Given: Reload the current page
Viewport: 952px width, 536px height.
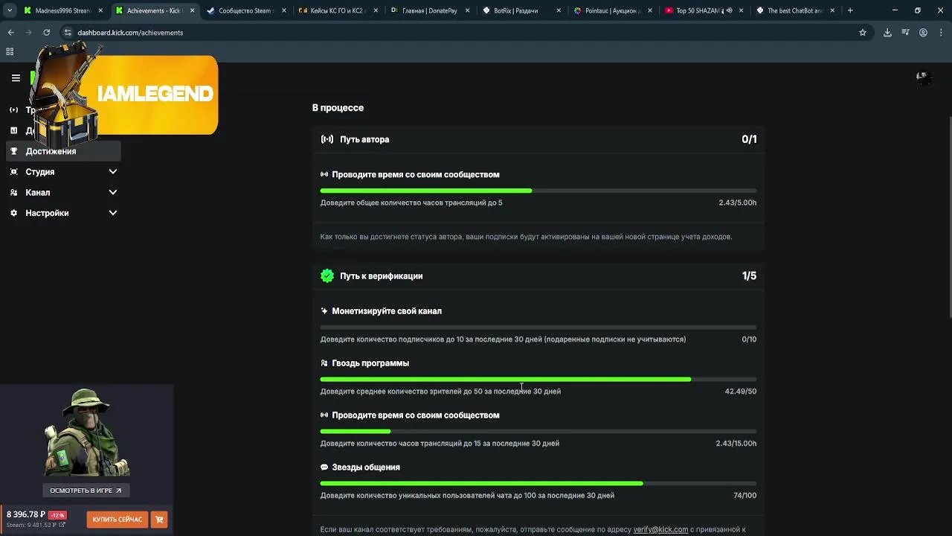Looking at the screenshot, I should click(46, 33).
